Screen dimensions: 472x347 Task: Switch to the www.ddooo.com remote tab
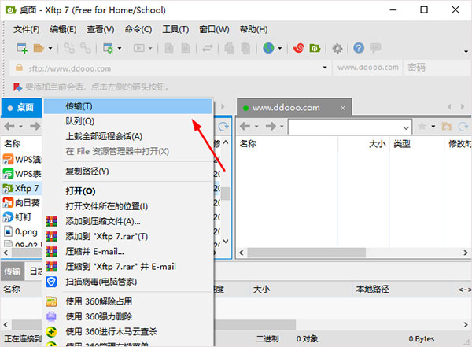coord(294,108)
